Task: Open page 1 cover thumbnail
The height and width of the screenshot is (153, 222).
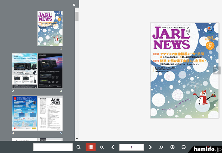Action: tap(50, 28)
